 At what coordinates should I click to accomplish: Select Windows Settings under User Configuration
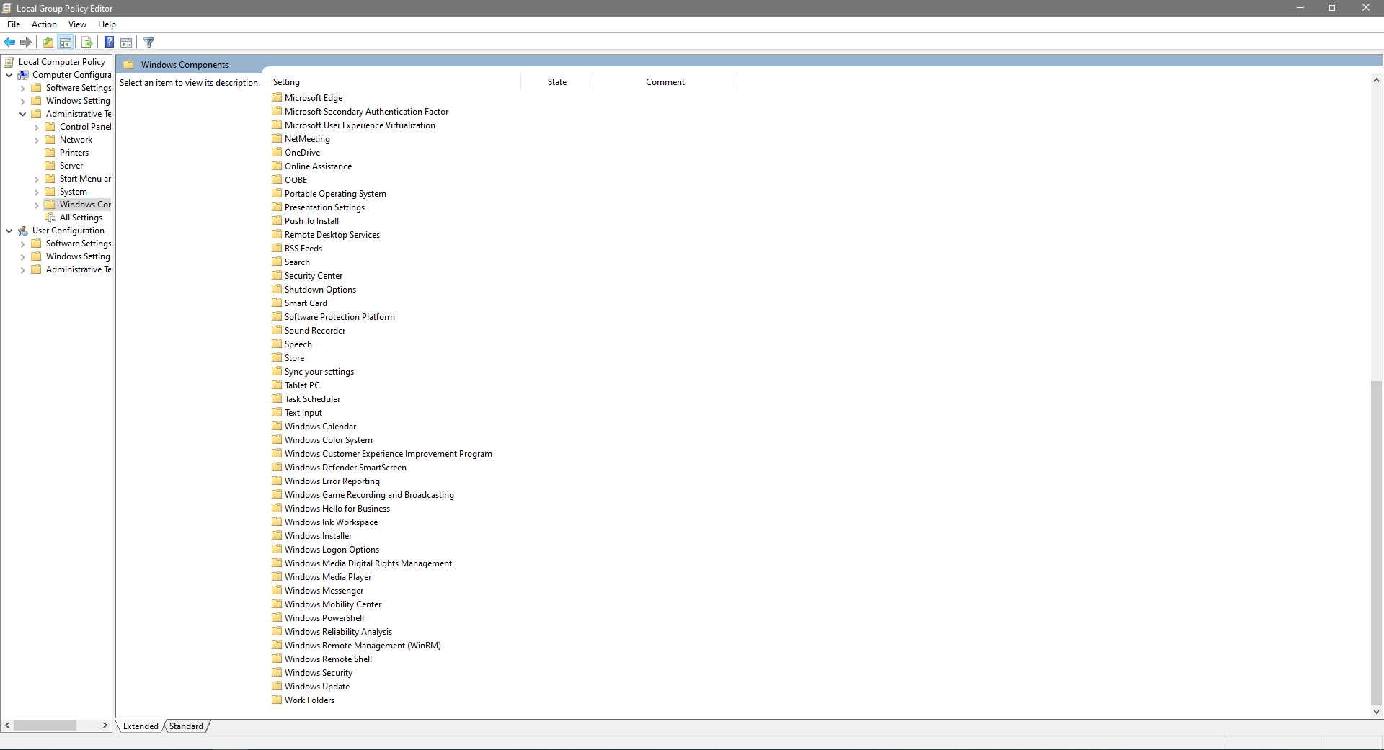(78, 256)
